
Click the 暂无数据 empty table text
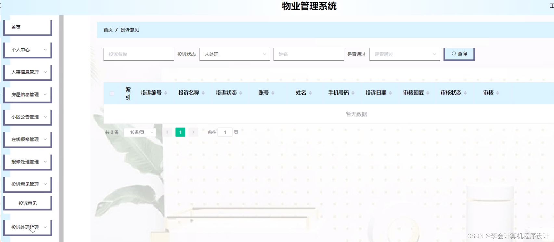(356, 114)
